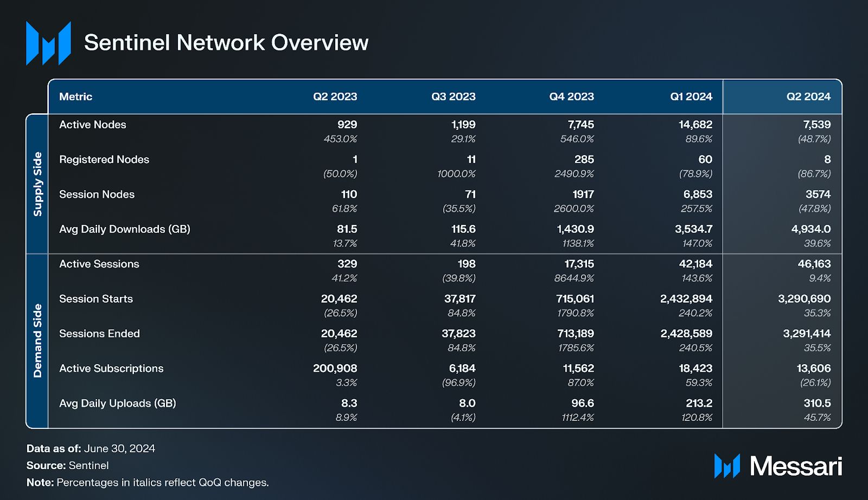Screen dimensions: 868x500
Task: Click the Metric column header
Action: [76, 96]
